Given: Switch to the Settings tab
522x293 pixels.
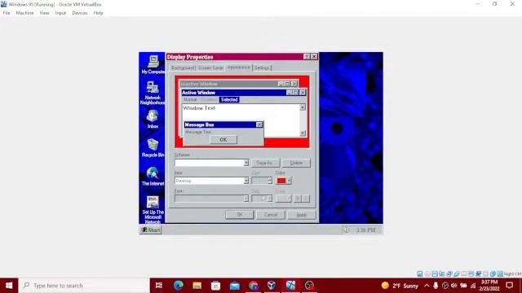Looking at the screenshot, I should pyautogui.click(x=262, y=68).
